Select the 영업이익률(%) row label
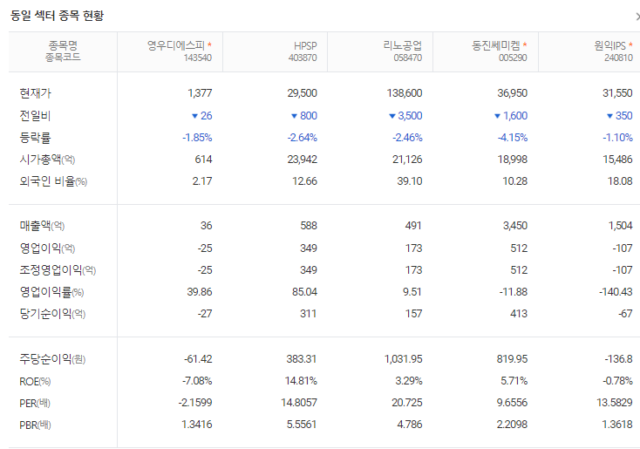Image resolution: width=640 pixels, height=449 pixels. tap(51, 292)
